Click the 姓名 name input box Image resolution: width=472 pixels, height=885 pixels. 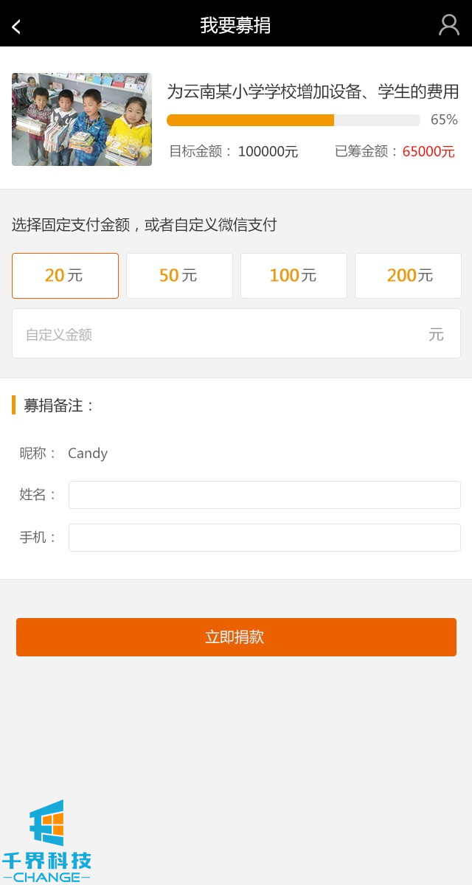(264, 495)
